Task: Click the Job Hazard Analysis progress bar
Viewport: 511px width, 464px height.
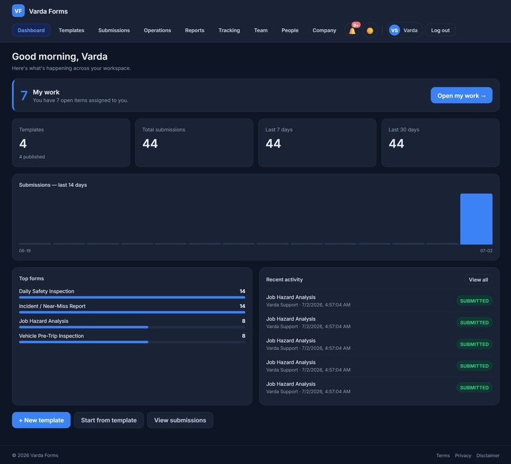Action: (132, 327)
